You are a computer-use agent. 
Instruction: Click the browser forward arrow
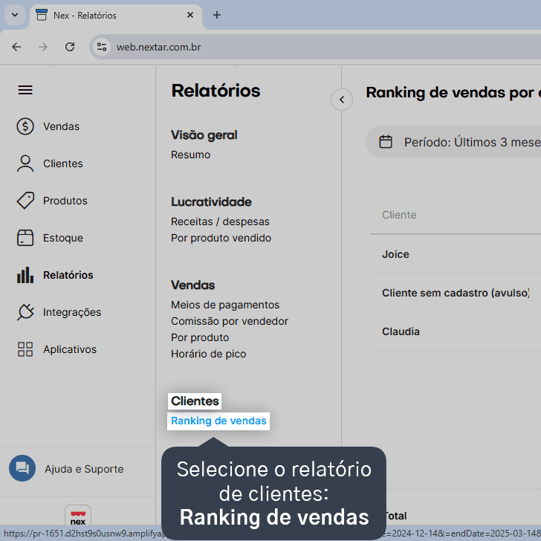[43, 47]
